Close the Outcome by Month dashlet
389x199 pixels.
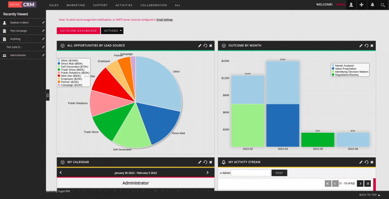pyautogui.click(x=372, y=46)
